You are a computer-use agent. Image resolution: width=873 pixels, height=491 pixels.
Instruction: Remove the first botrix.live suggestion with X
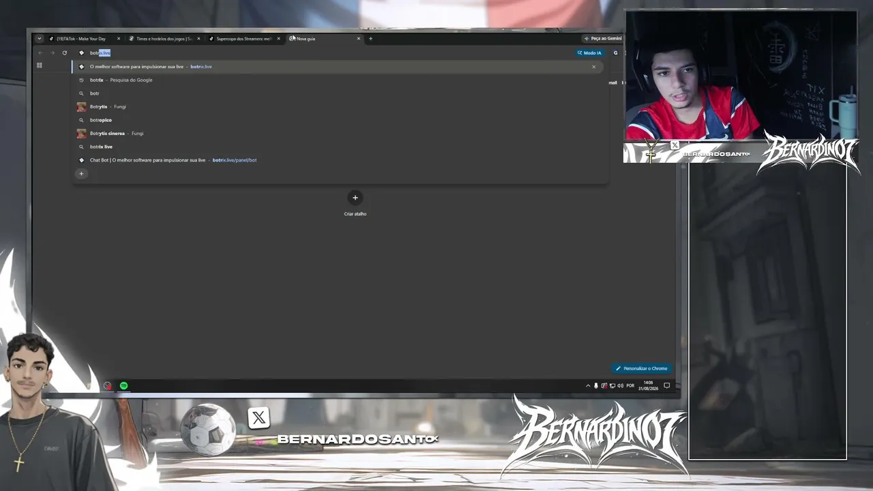pyautogui.click(x=593, y=67)
